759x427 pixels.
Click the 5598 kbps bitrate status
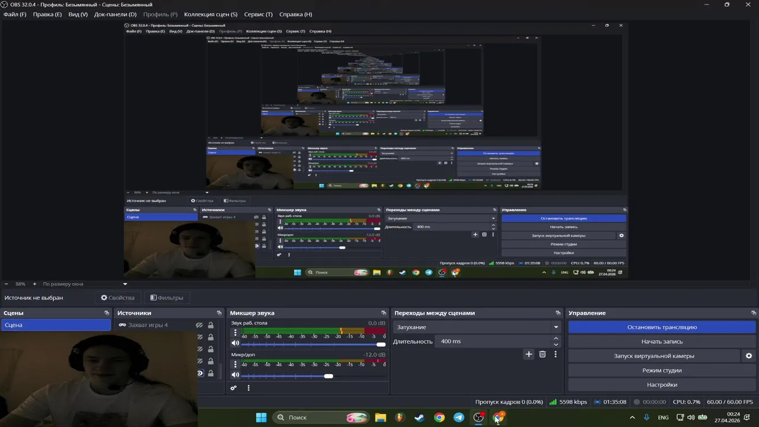568,401
